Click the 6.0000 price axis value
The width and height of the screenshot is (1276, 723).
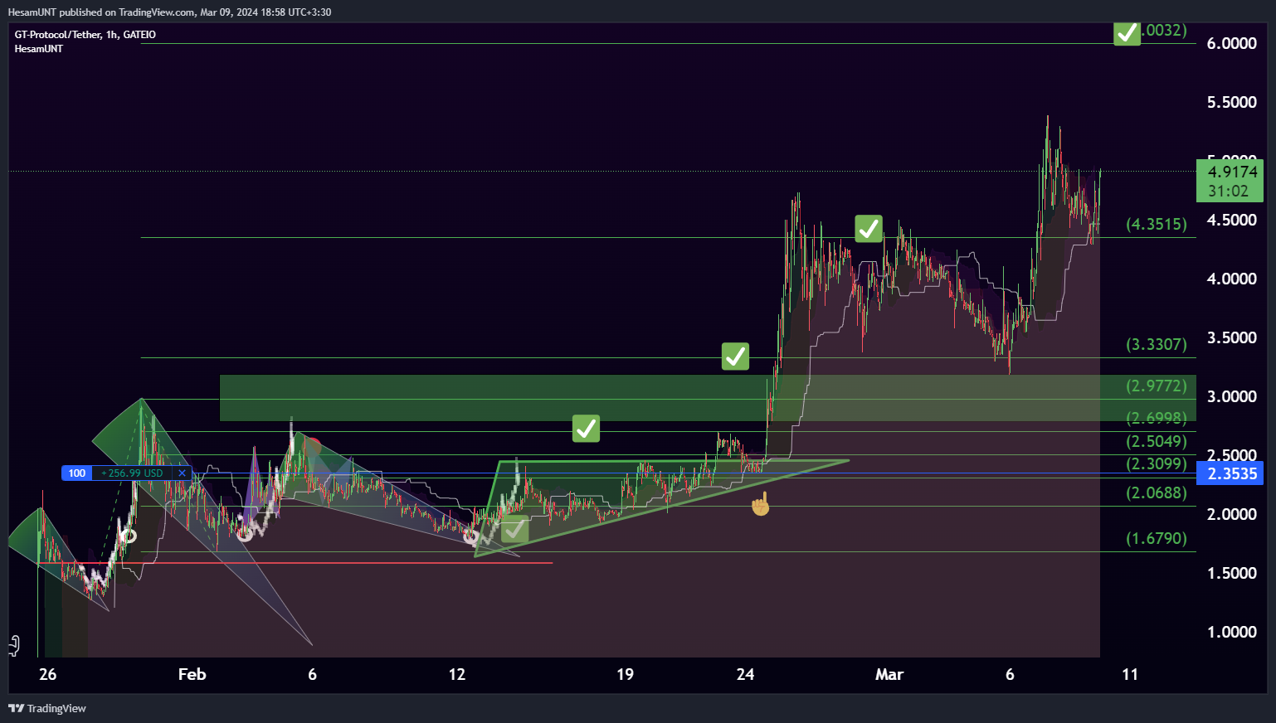pos(1231,43)
